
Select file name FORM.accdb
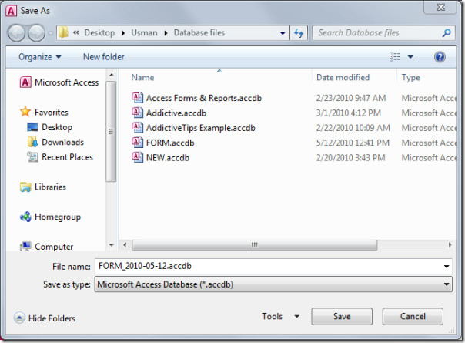click(170, 143)
